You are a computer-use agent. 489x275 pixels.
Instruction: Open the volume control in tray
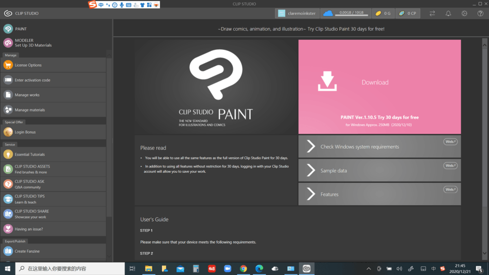[399, 268]
